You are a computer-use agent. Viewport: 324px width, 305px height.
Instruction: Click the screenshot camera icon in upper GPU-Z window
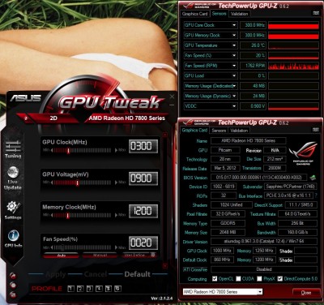click(316, 13)
